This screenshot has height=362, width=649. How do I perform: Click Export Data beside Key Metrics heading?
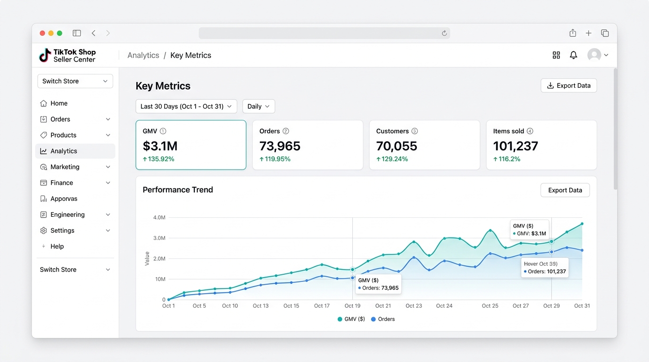tap(569, 85)
